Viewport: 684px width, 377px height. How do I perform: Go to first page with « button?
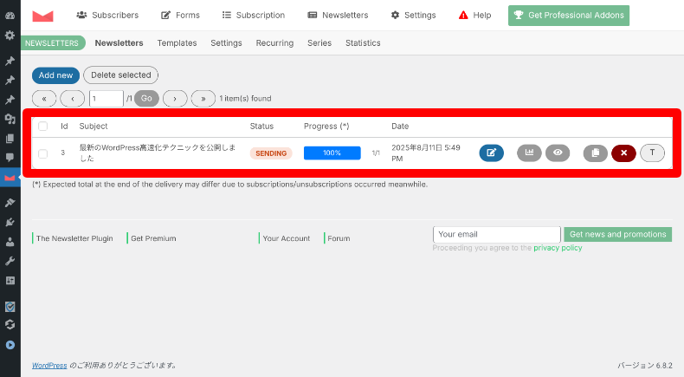click(x=44, y=99)
